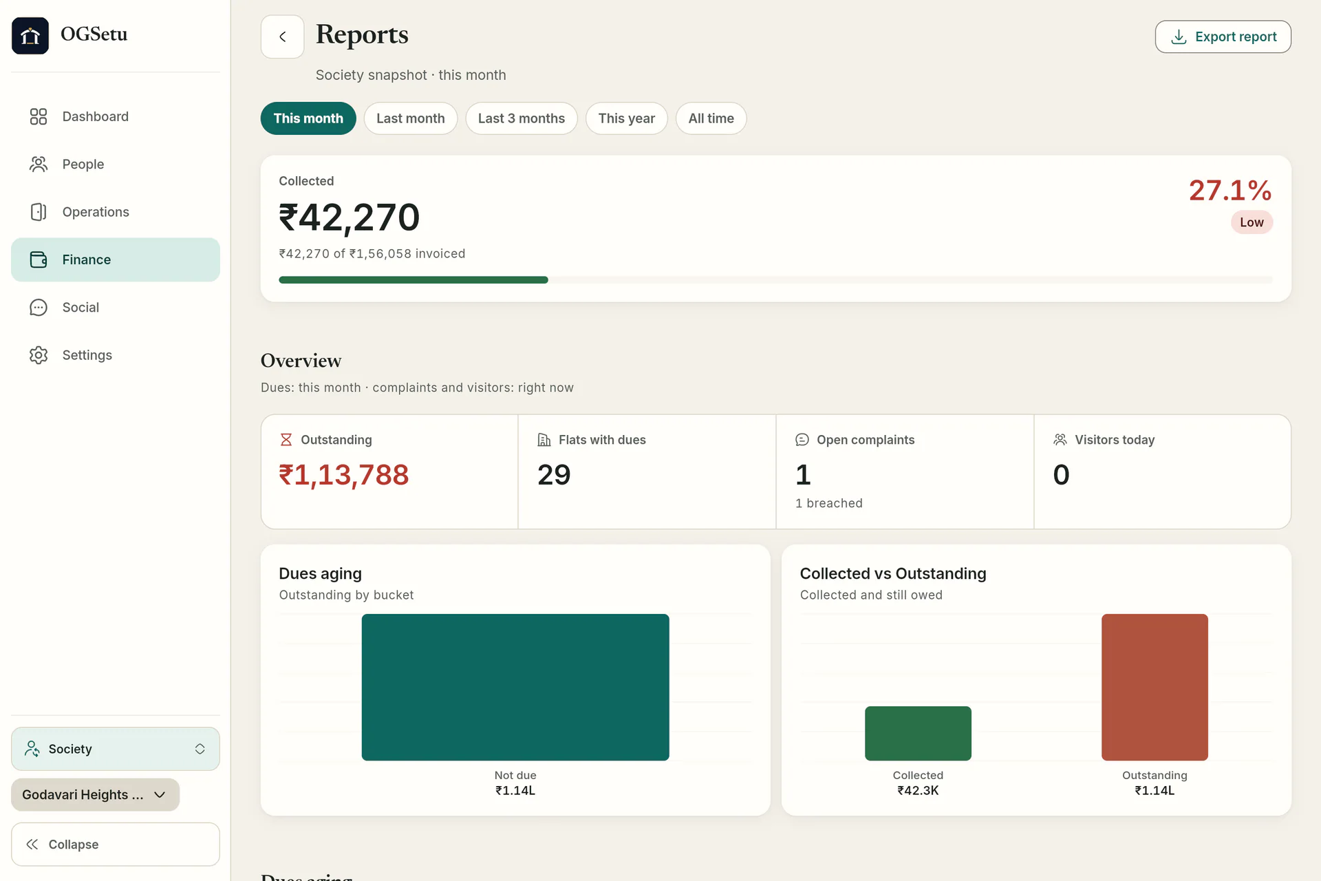Select the This month filter

pos(308,118)
